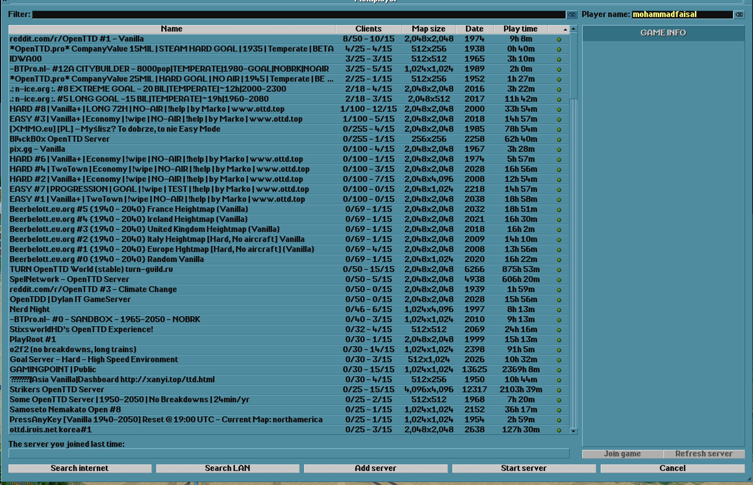Sort servers by Clients column
The height and width of the screenshot is (485, 753).
368,29
